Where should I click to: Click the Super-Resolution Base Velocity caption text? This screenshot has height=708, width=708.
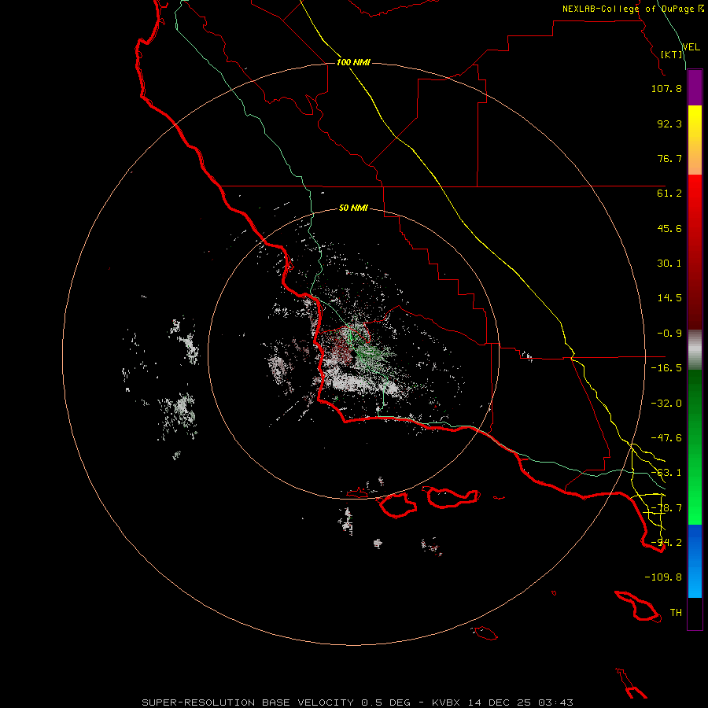coord(358,702)
